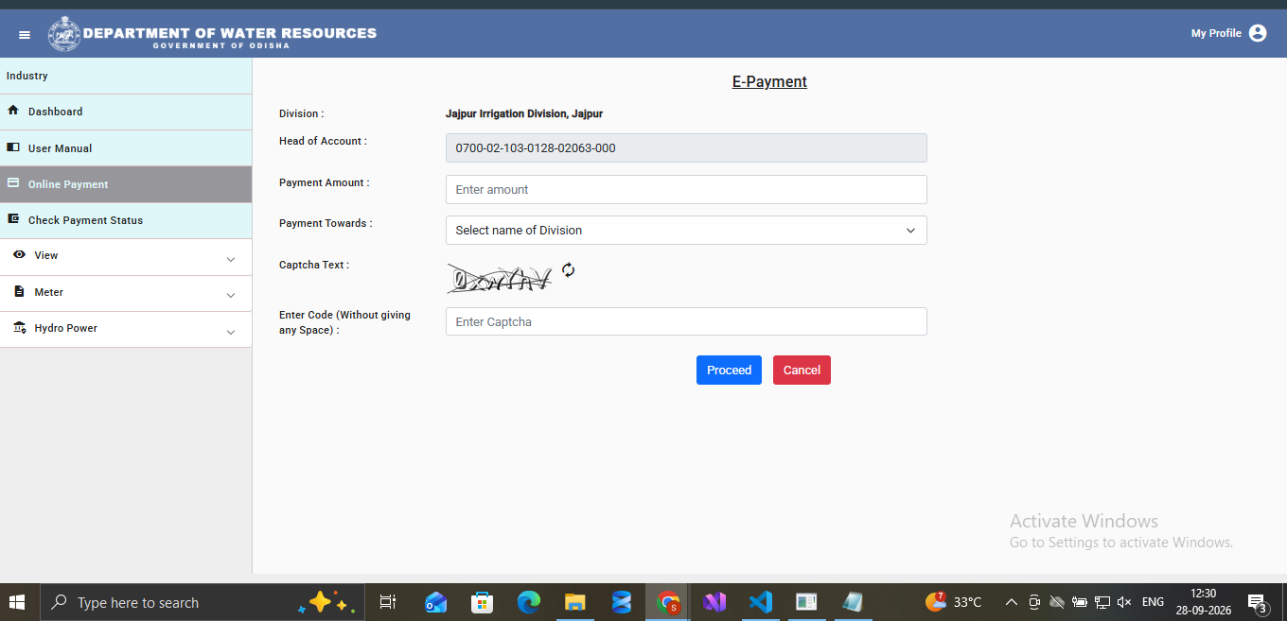Click the Payment Amount input field

tap(686, 189)
